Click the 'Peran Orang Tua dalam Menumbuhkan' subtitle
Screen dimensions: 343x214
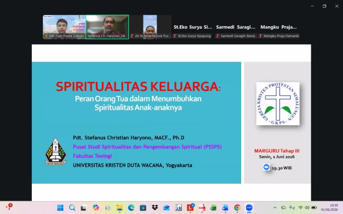pos(138,99)
